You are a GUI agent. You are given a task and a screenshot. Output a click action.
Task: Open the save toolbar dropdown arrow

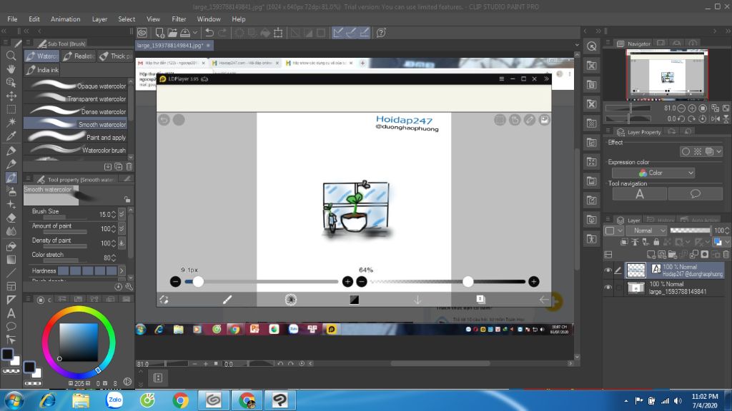click(195, 33)
